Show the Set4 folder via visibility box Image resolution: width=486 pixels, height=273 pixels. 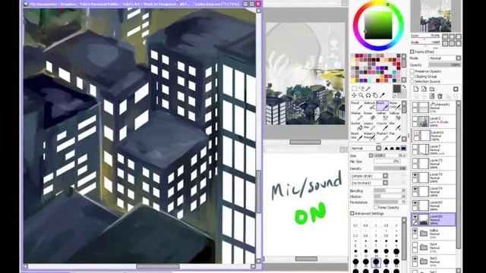[x=415, y=244]
